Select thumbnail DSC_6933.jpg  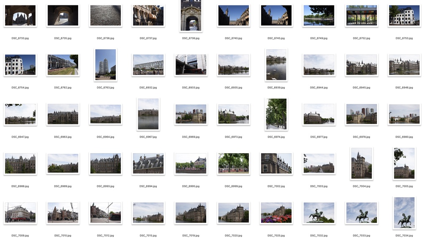pyautogui.click(x=191, y=65)
